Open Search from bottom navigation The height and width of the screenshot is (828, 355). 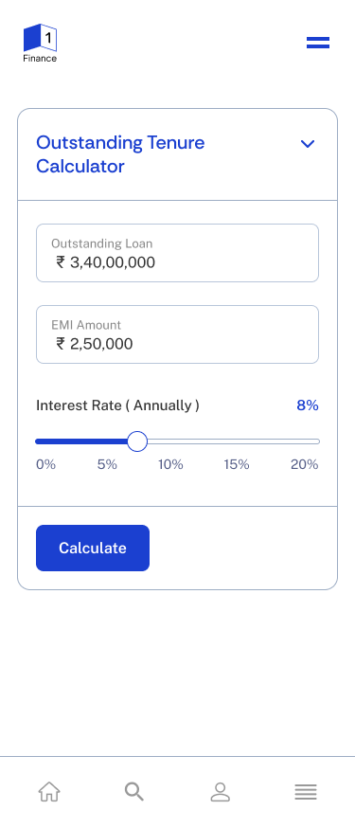(134, 792)
